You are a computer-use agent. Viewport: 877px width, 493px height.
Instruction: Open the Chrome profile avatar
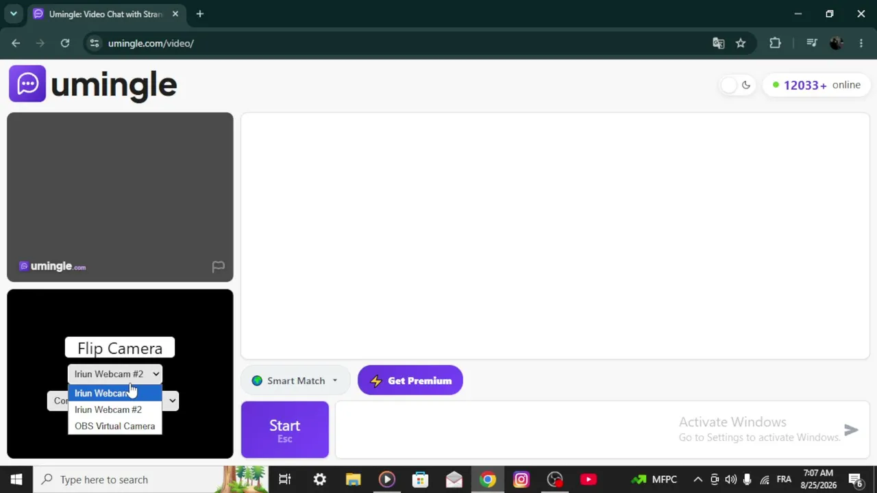(x=836, y=43)
